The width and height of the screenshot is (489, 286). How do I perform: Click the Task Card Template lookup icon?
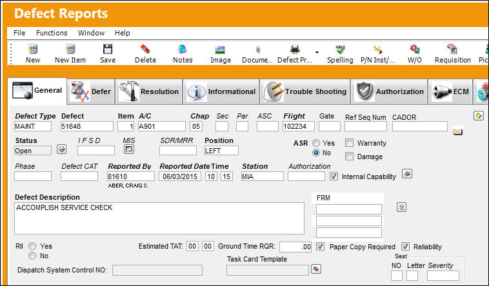[x=316, y=269]
